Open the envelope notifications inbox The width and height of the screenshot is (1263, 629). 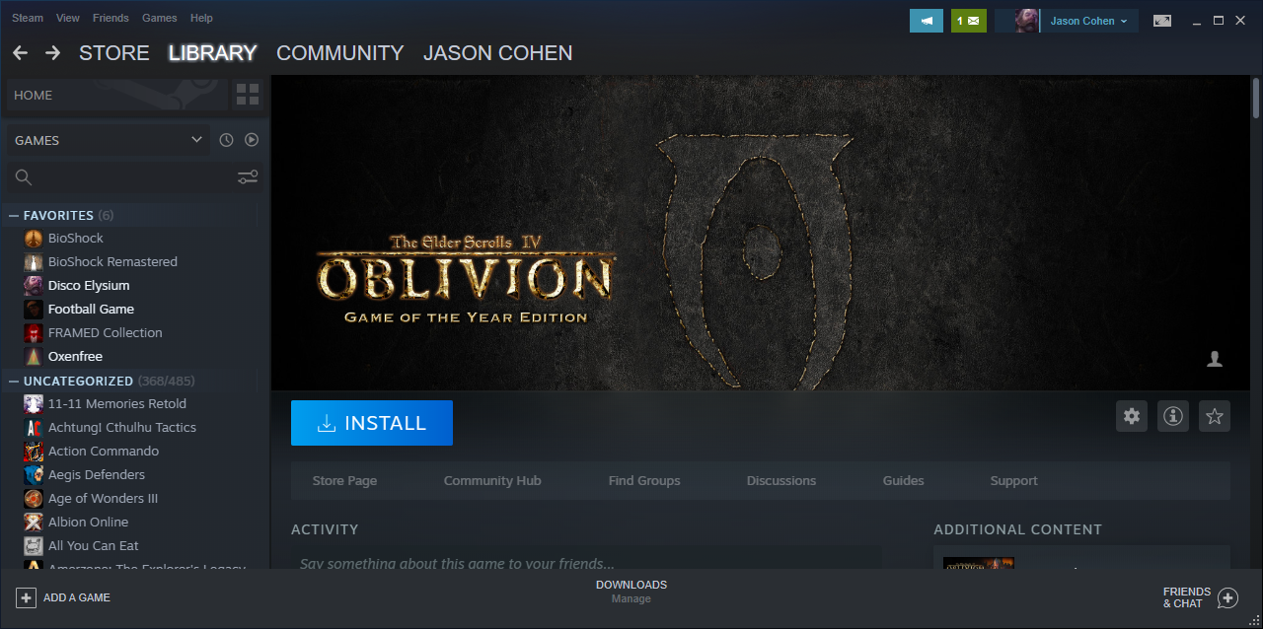click(968, 21)
